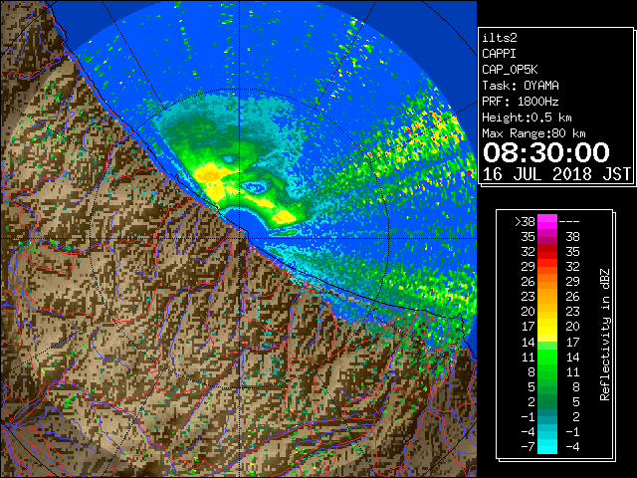Pick the red 32–35 dBZ legend band
This screenshot has width=637, height=478.
click(x=547, y=252)
